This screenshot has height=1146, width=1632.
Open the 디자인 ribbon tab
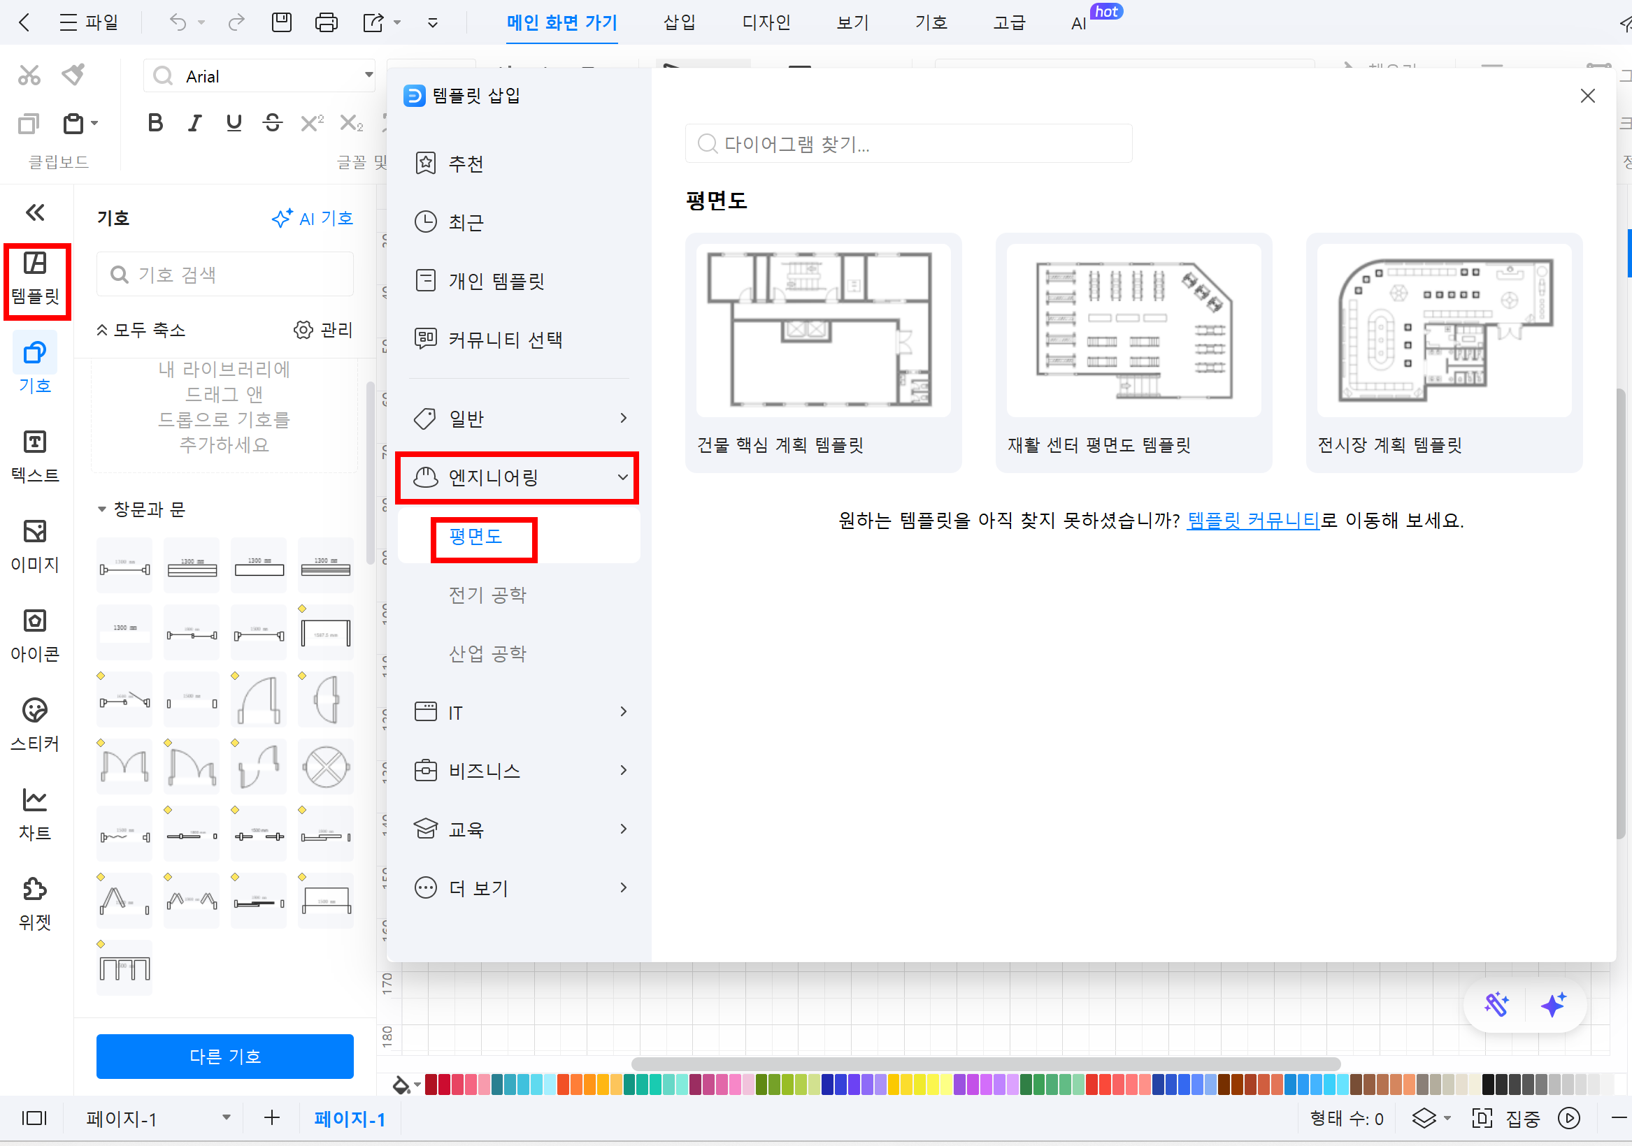766,23
